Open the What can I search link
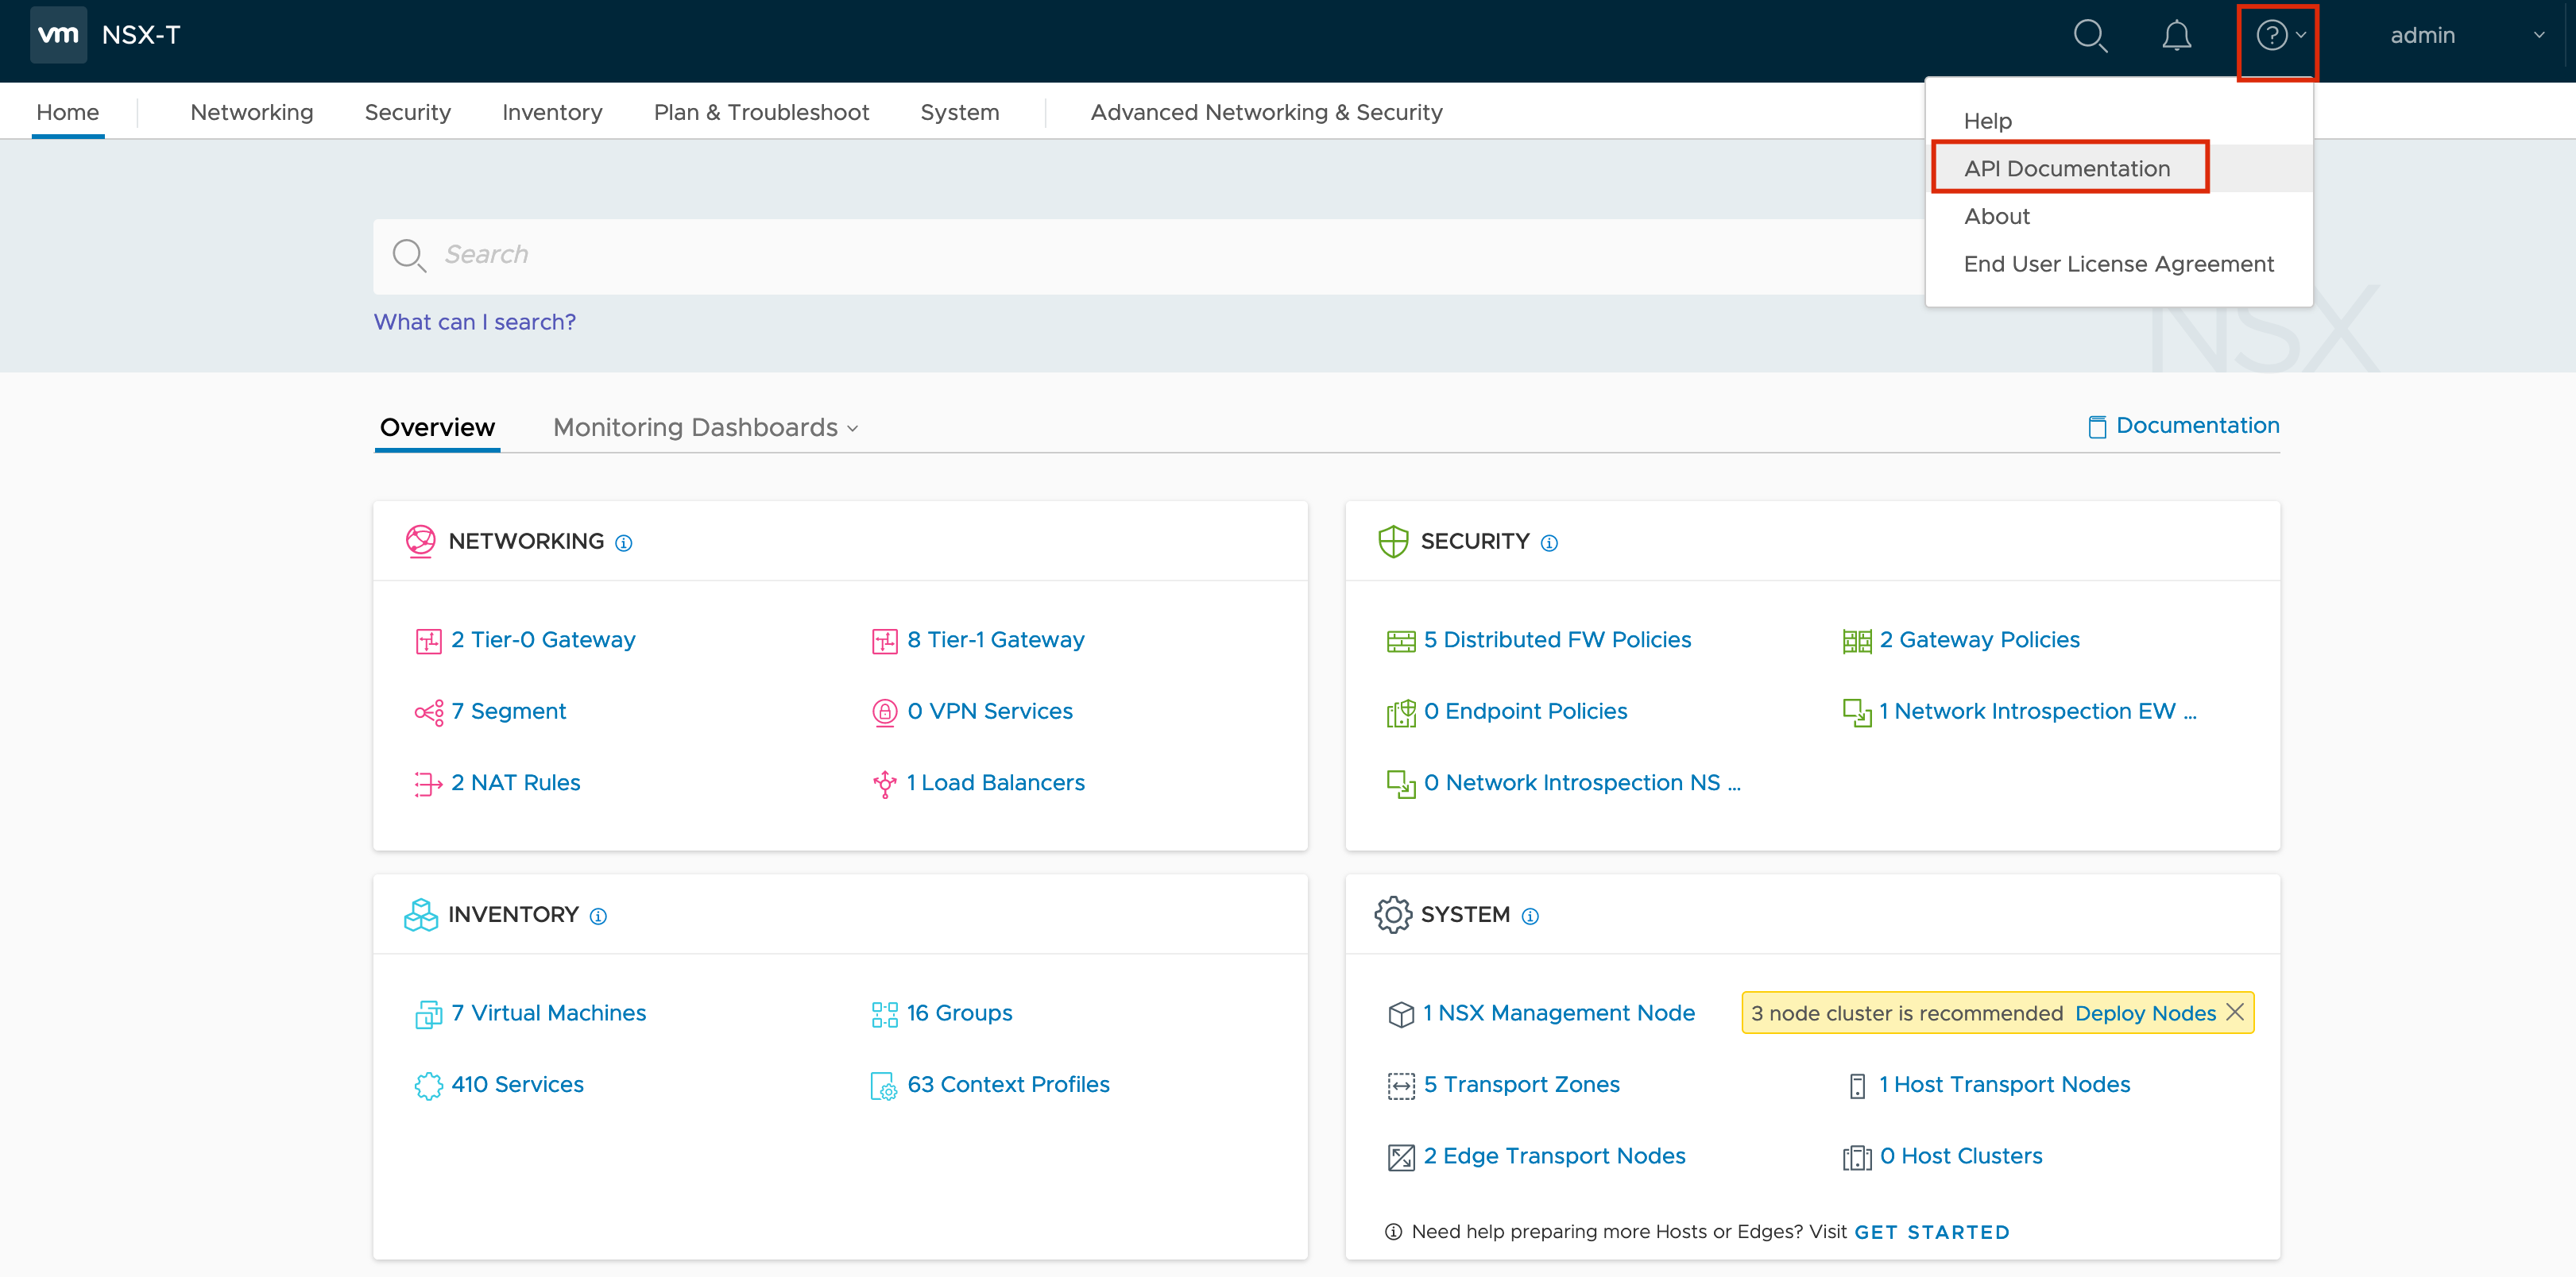2576x1277 pixels. [474, 321]
